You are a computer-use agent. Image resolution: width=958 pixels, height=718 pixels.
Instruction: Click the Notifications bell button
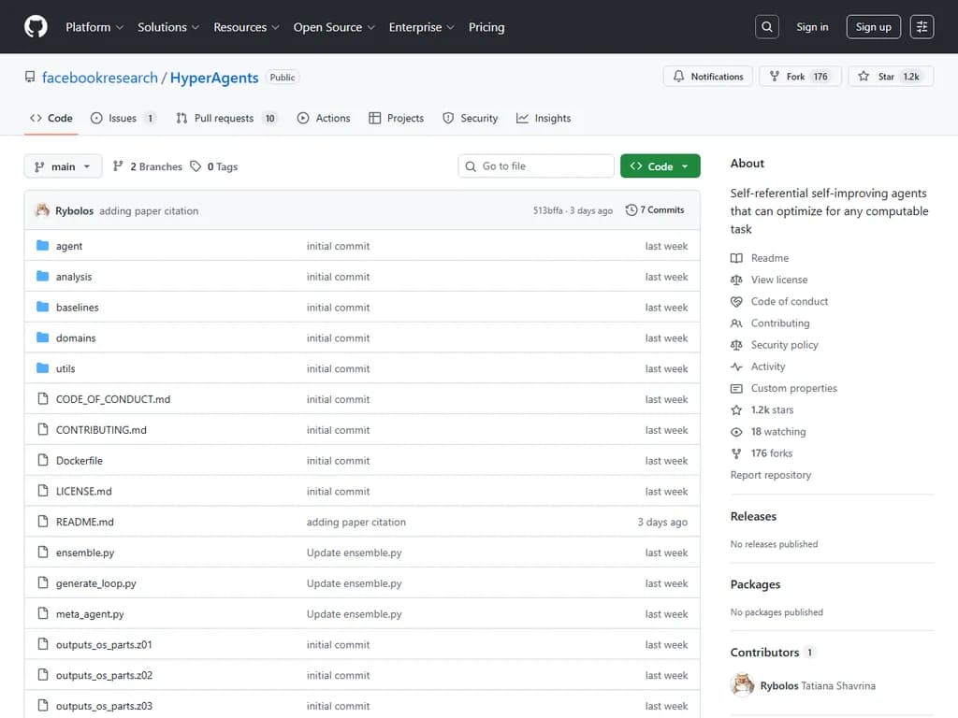click(708, 77)
